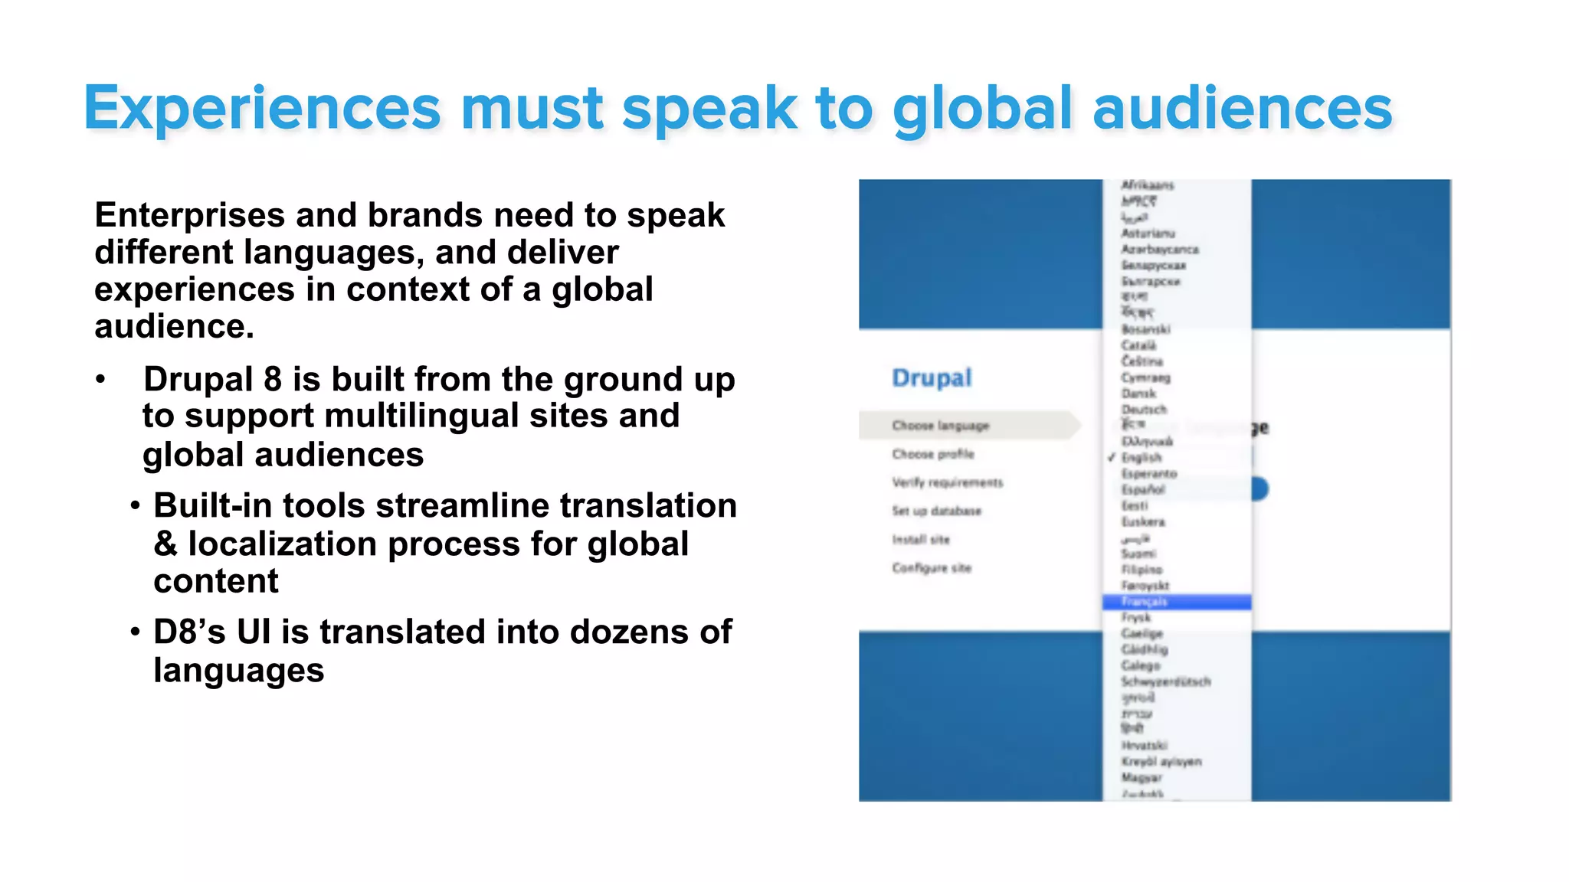Click the Install site step

pos(921,540)
